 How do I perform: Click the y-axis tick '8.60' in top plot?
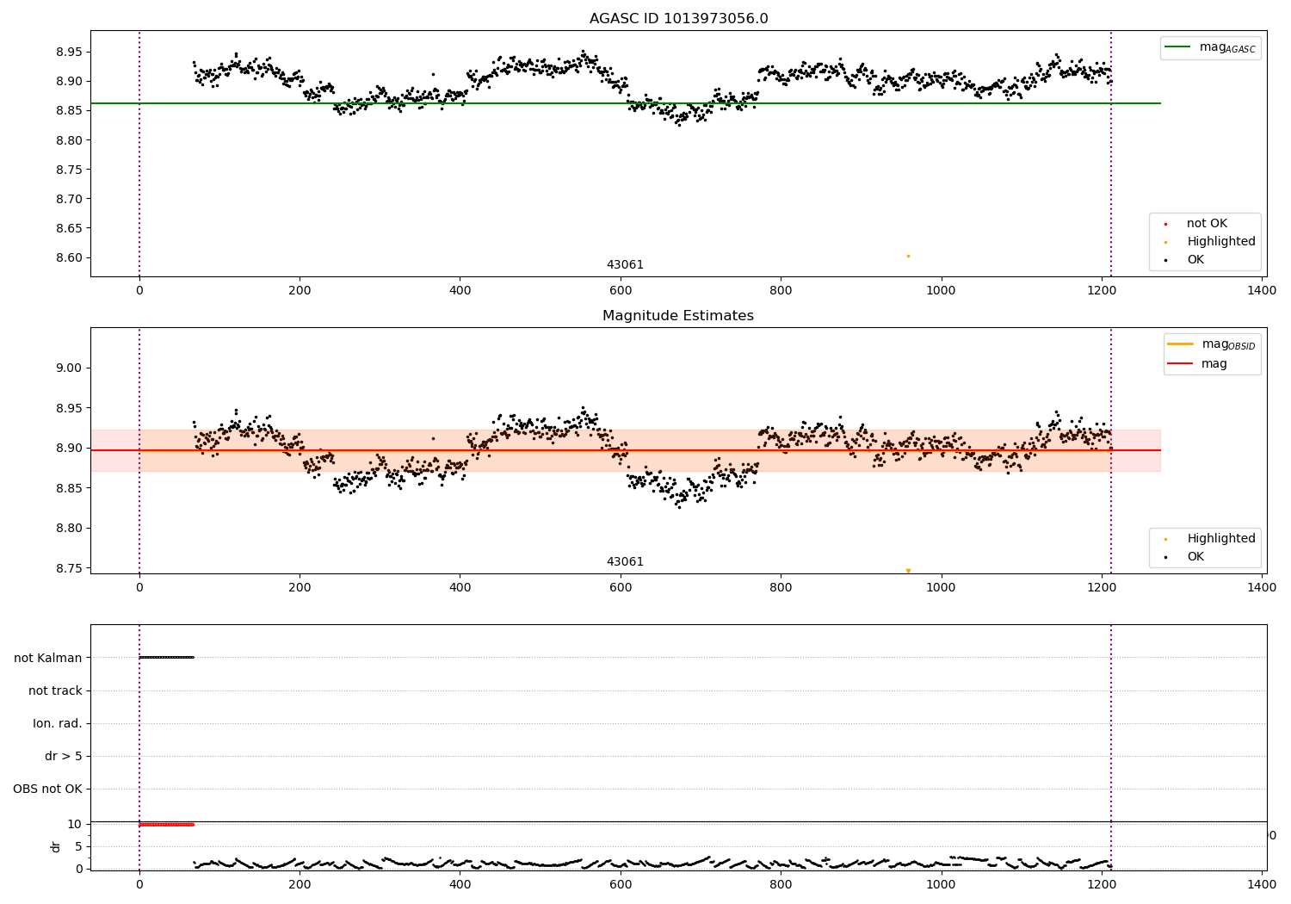pos(68,258)
